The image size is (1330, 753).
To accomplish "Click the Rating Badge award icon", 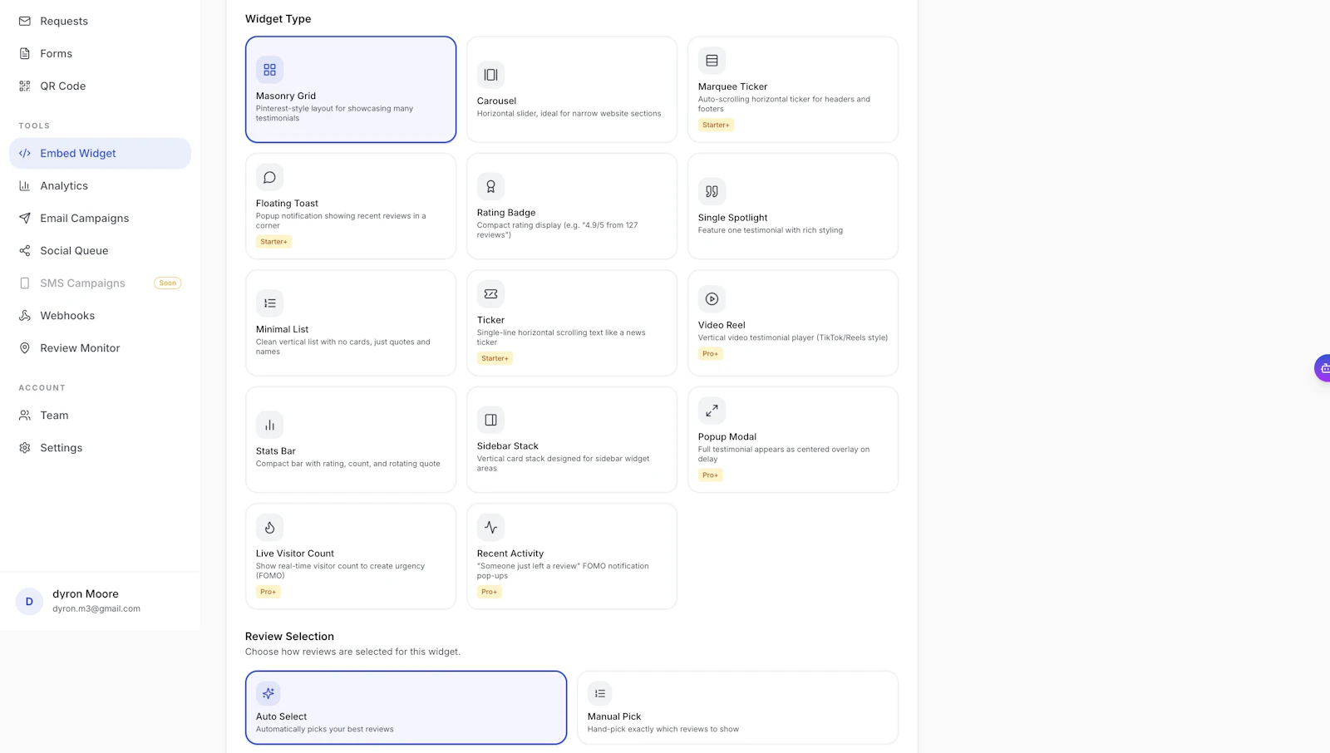I will click(490, 187).
